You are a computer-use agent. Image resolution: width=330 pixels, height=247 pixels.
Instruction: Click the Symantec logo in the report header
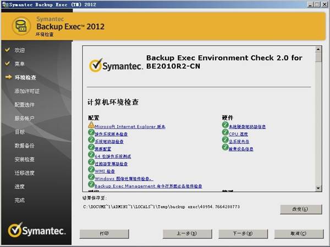113,66
